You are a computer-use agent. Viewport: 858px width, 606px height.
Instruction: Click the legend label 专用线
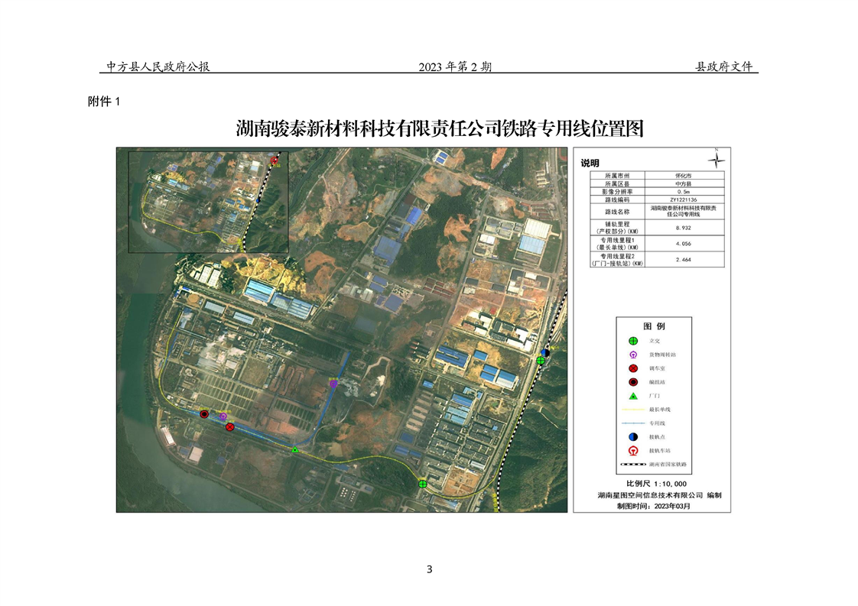[x=657, y=423]
